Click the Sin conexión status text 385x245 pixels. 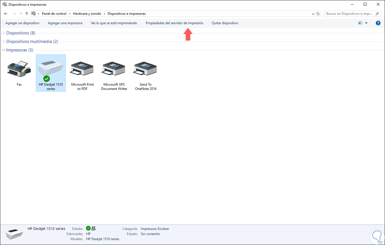[x=150, y=234]
